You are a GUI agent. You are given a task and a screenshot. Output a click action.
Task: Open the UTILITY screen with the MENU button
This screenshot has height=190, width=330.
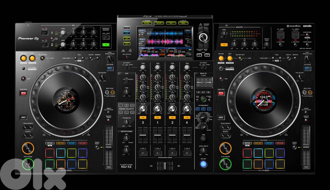(x=183, y=23)
